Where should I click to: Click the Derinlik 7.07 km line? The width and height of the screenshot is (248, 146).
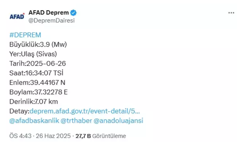34,102
